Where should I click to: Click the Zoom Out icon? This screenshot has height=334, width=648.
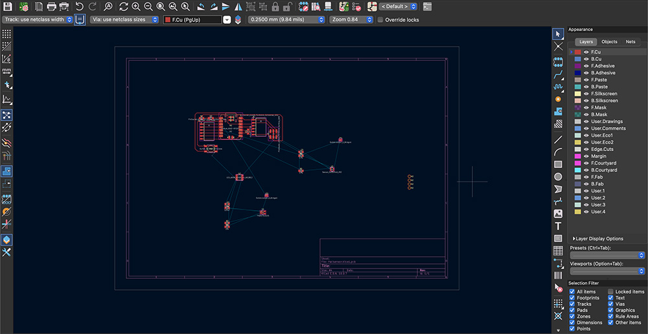coord(148,6)
